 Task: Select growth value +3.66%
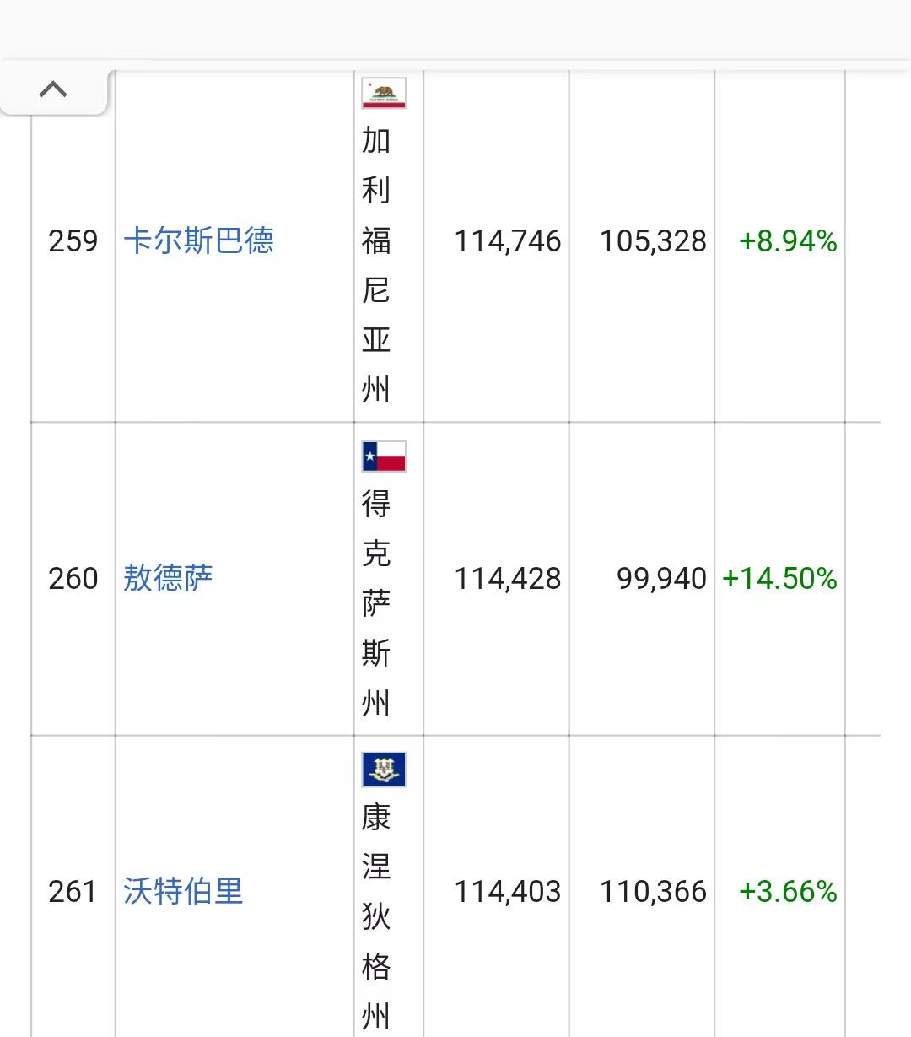[788, 892]
